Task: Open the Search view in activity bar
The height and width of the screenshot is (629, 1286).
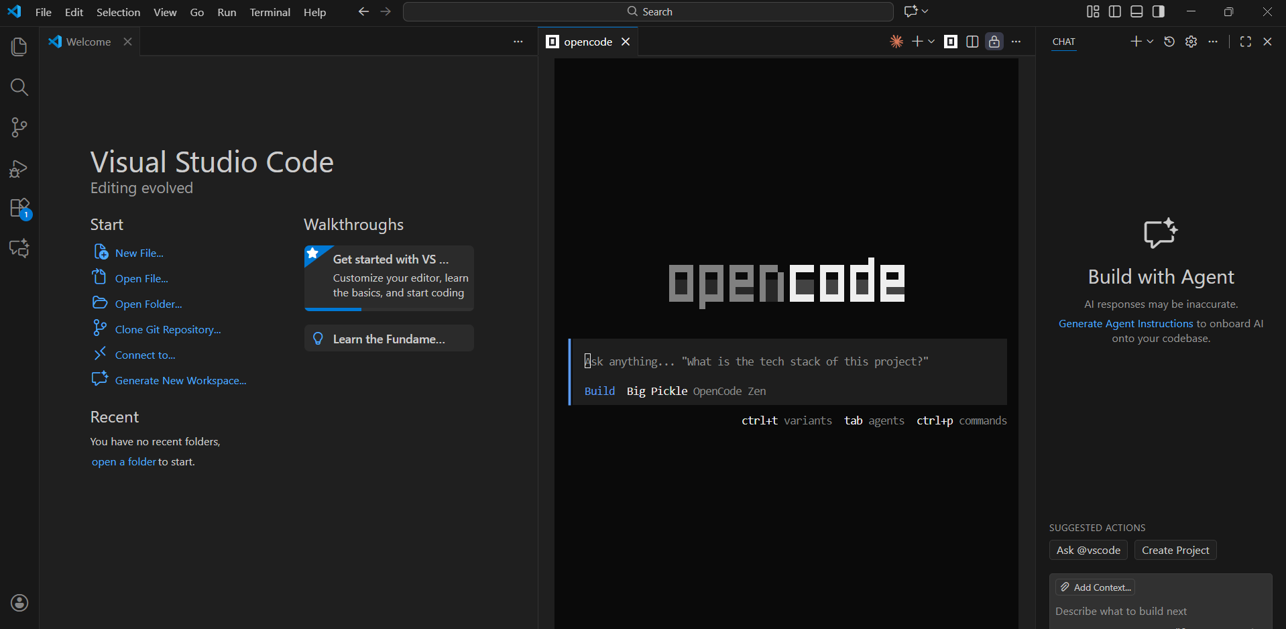Action: tap(19, 87)
